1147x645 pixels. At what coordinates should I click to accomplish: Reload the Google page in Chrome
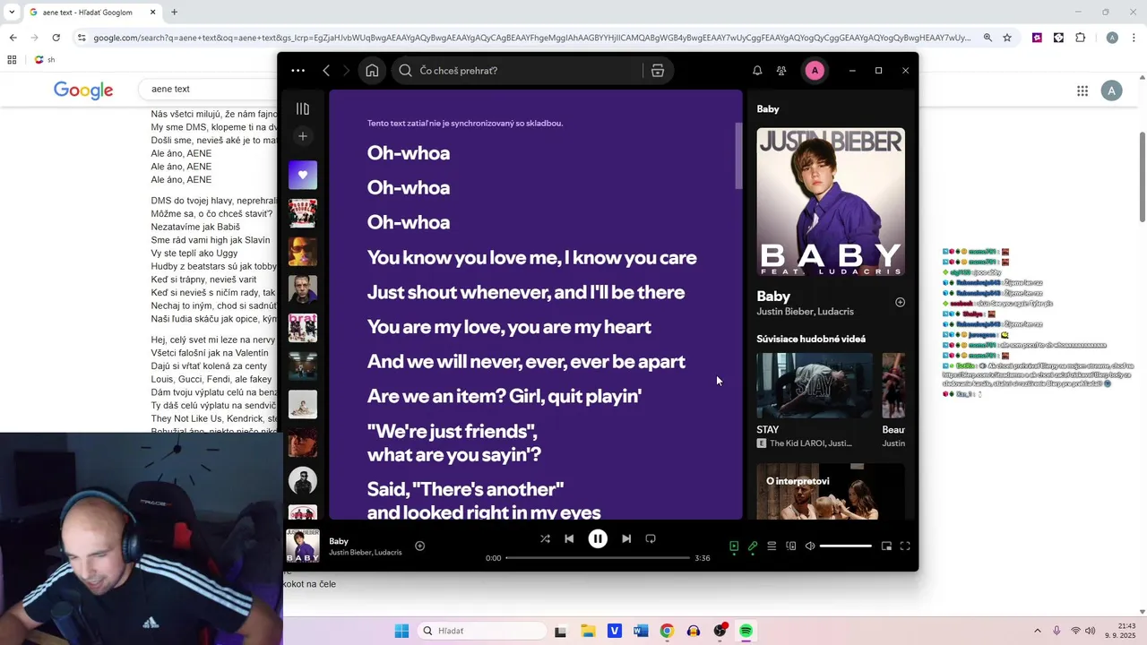point(56,38)
